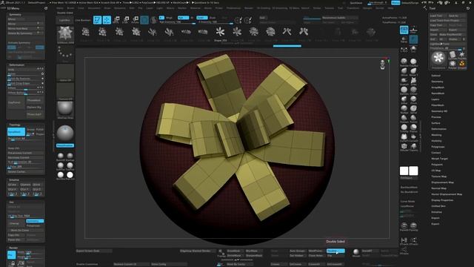
Task: Open the LightBox button
Action: tap(64, 20)
